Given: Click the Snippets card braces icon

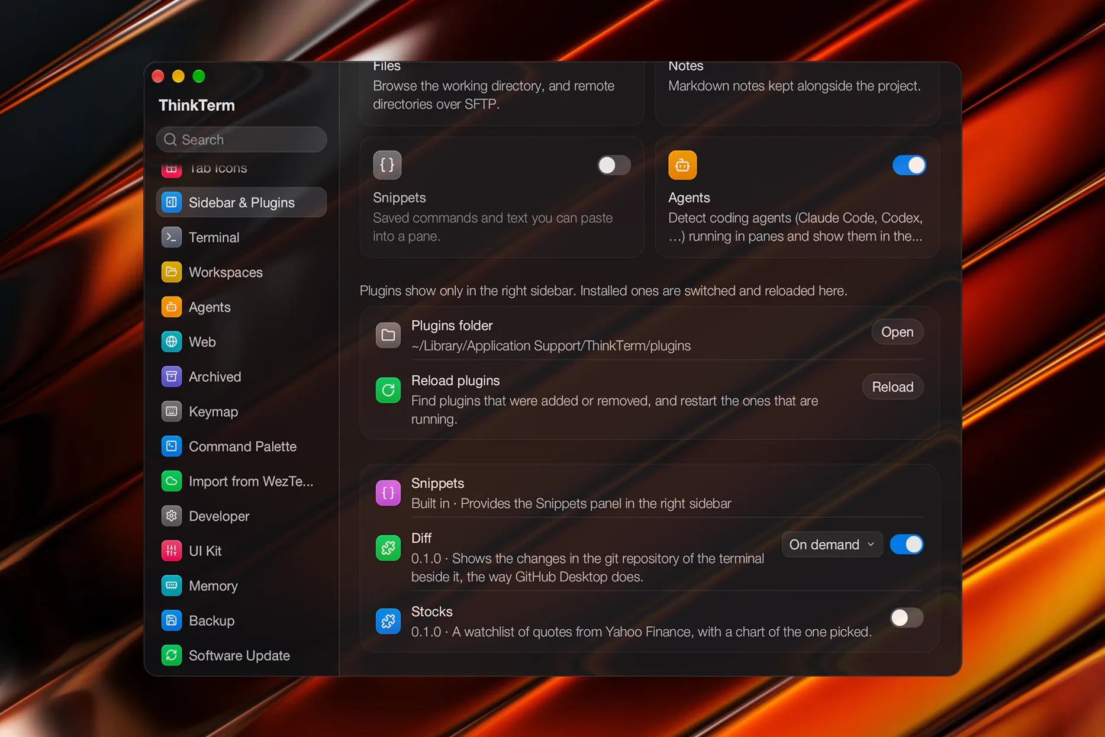Looking at the screenshot, I should (x=387, y=165).
